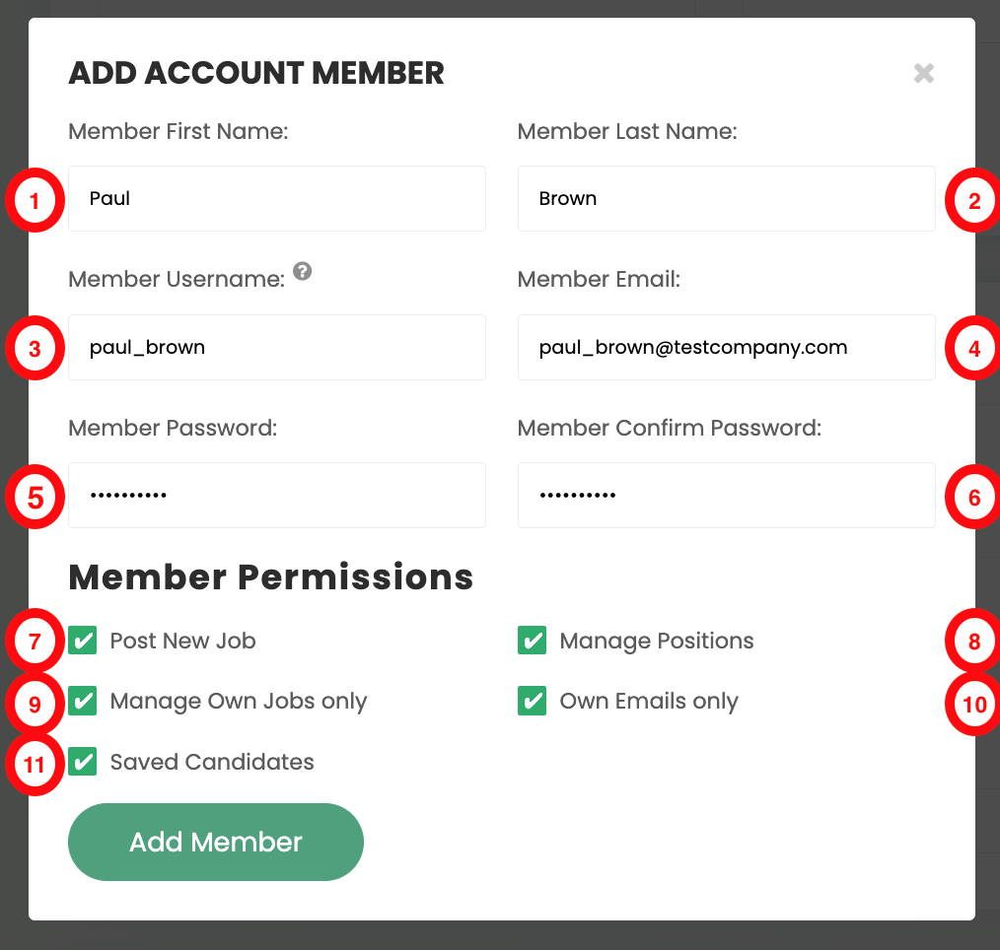Focus the Member Confirm Password field
1000x950 pixels.
[727, 495]
